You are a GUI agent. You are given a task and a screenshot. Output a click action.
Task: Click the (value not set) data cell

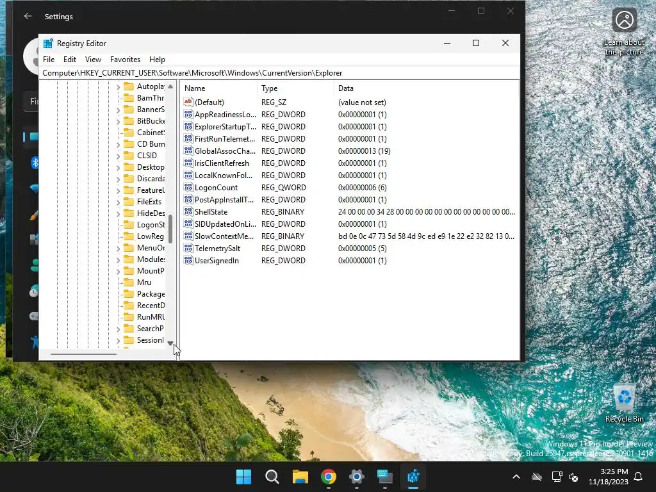pyautogui.click(x=362, y=102)
